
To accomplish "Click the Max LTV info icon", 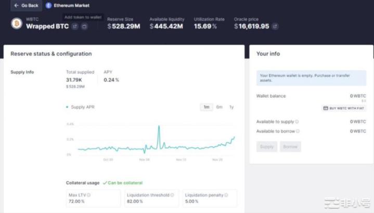I will (89, 195).
